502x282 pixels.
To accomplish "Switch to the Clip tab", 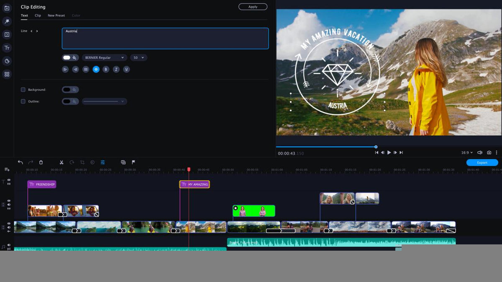I will point(38,15).
